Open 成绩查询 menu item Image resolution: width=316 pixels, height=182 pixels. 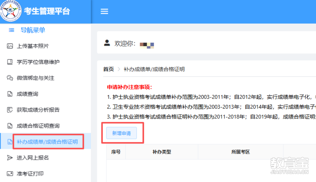46,94
